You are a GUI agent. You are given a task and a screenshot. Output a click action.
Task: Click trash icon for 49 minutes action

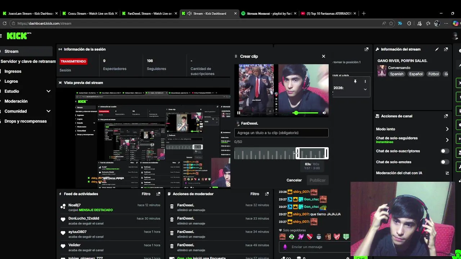point(172,246)
